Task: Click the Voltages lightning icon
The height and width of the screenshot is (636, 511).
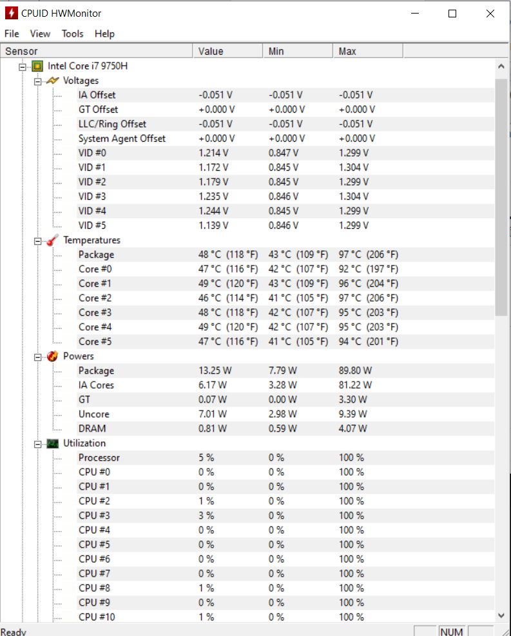Action: (x=53, y=81)
